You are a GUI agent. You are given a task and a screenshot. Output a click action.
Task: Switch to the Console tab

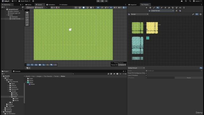[17, 71]
